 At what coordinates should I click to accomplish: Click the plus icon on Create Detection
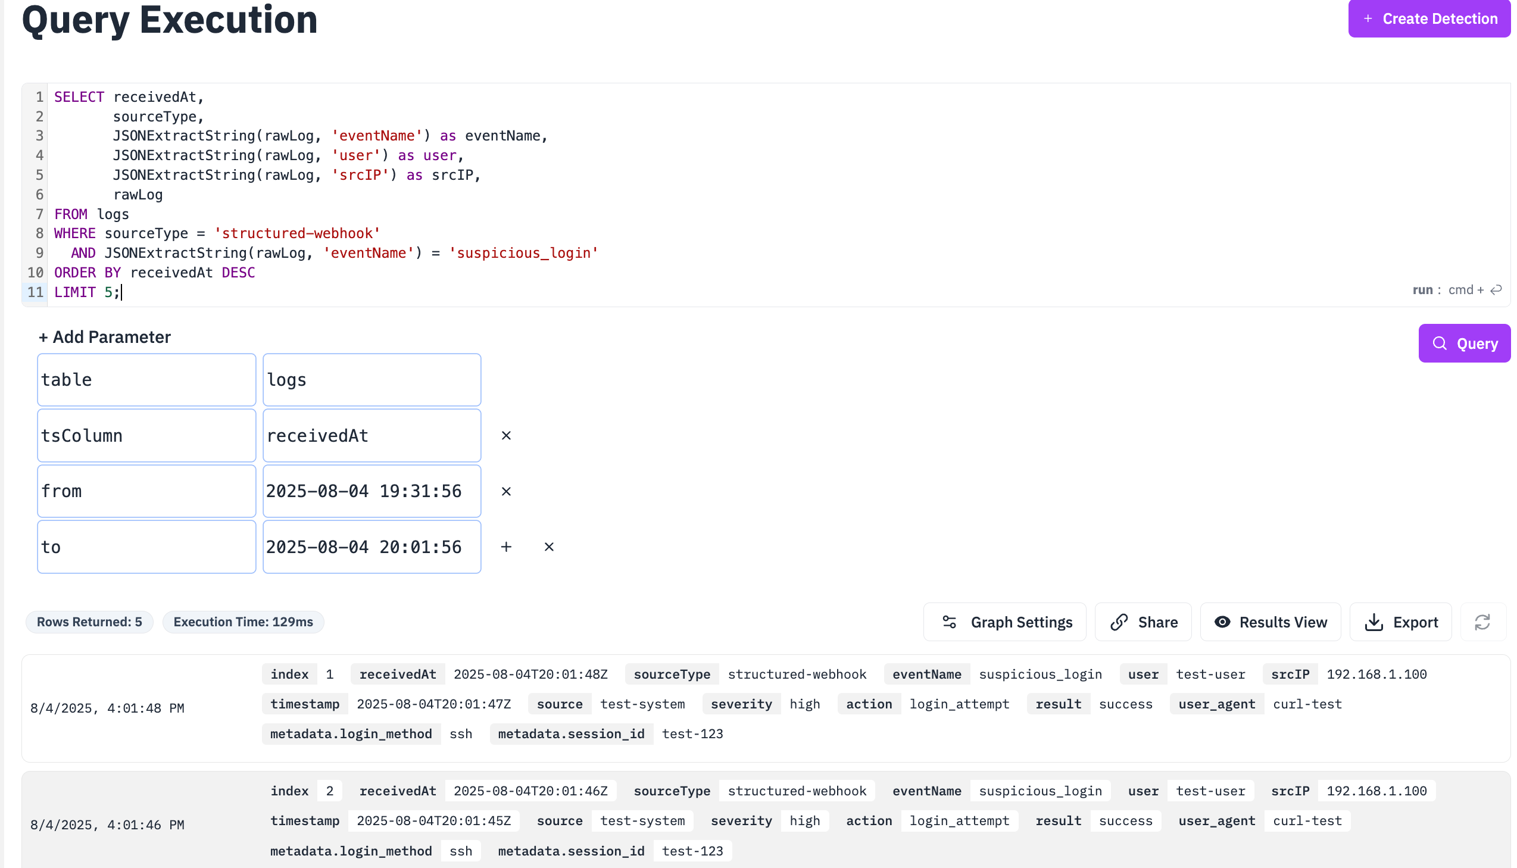coord(1368,18)
